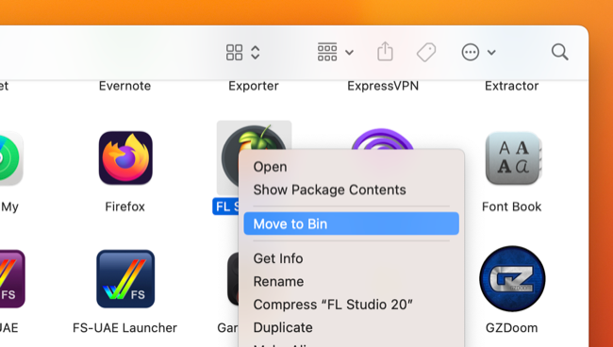Click the highlighted FL Studio name label
The image size is (613, 347).
point(226,207)
